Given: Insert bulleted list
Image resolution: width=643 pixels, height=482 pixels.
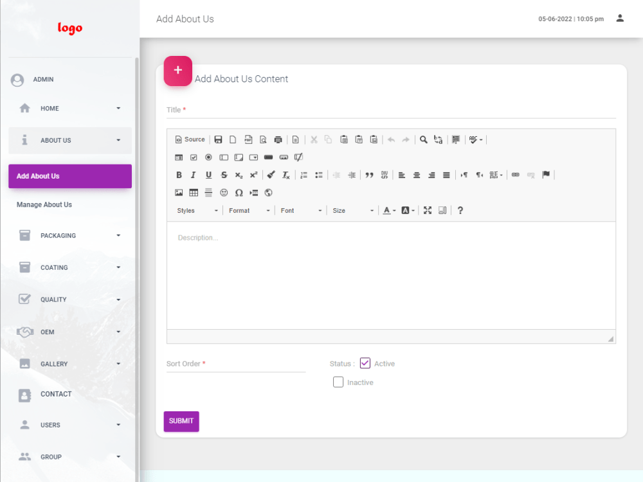Looking at the screenshot, I should 319,175.
